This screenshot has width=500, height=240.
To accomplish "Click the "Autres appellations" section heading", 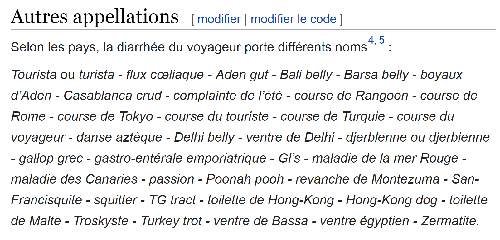I will (x=95, y=17).
